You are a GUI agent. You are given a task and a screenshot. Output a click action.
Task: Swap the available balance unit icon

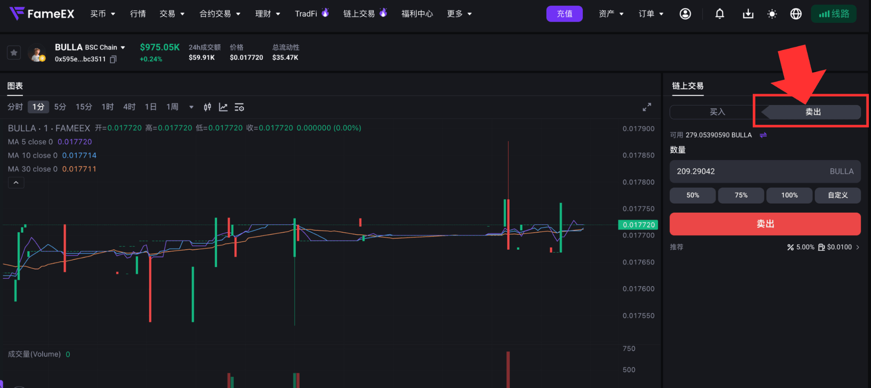[x=763, y=135]
